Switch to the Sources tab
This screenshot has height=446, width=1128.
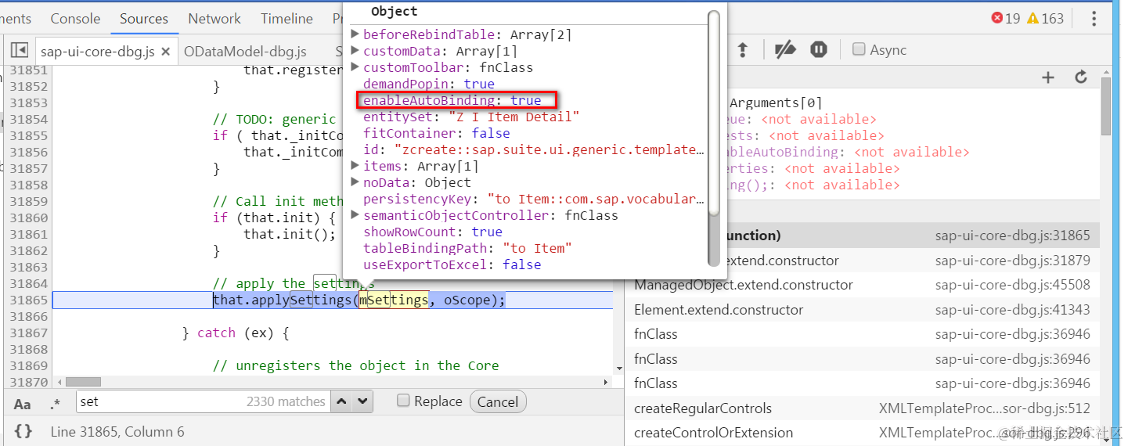coord(144,19)
